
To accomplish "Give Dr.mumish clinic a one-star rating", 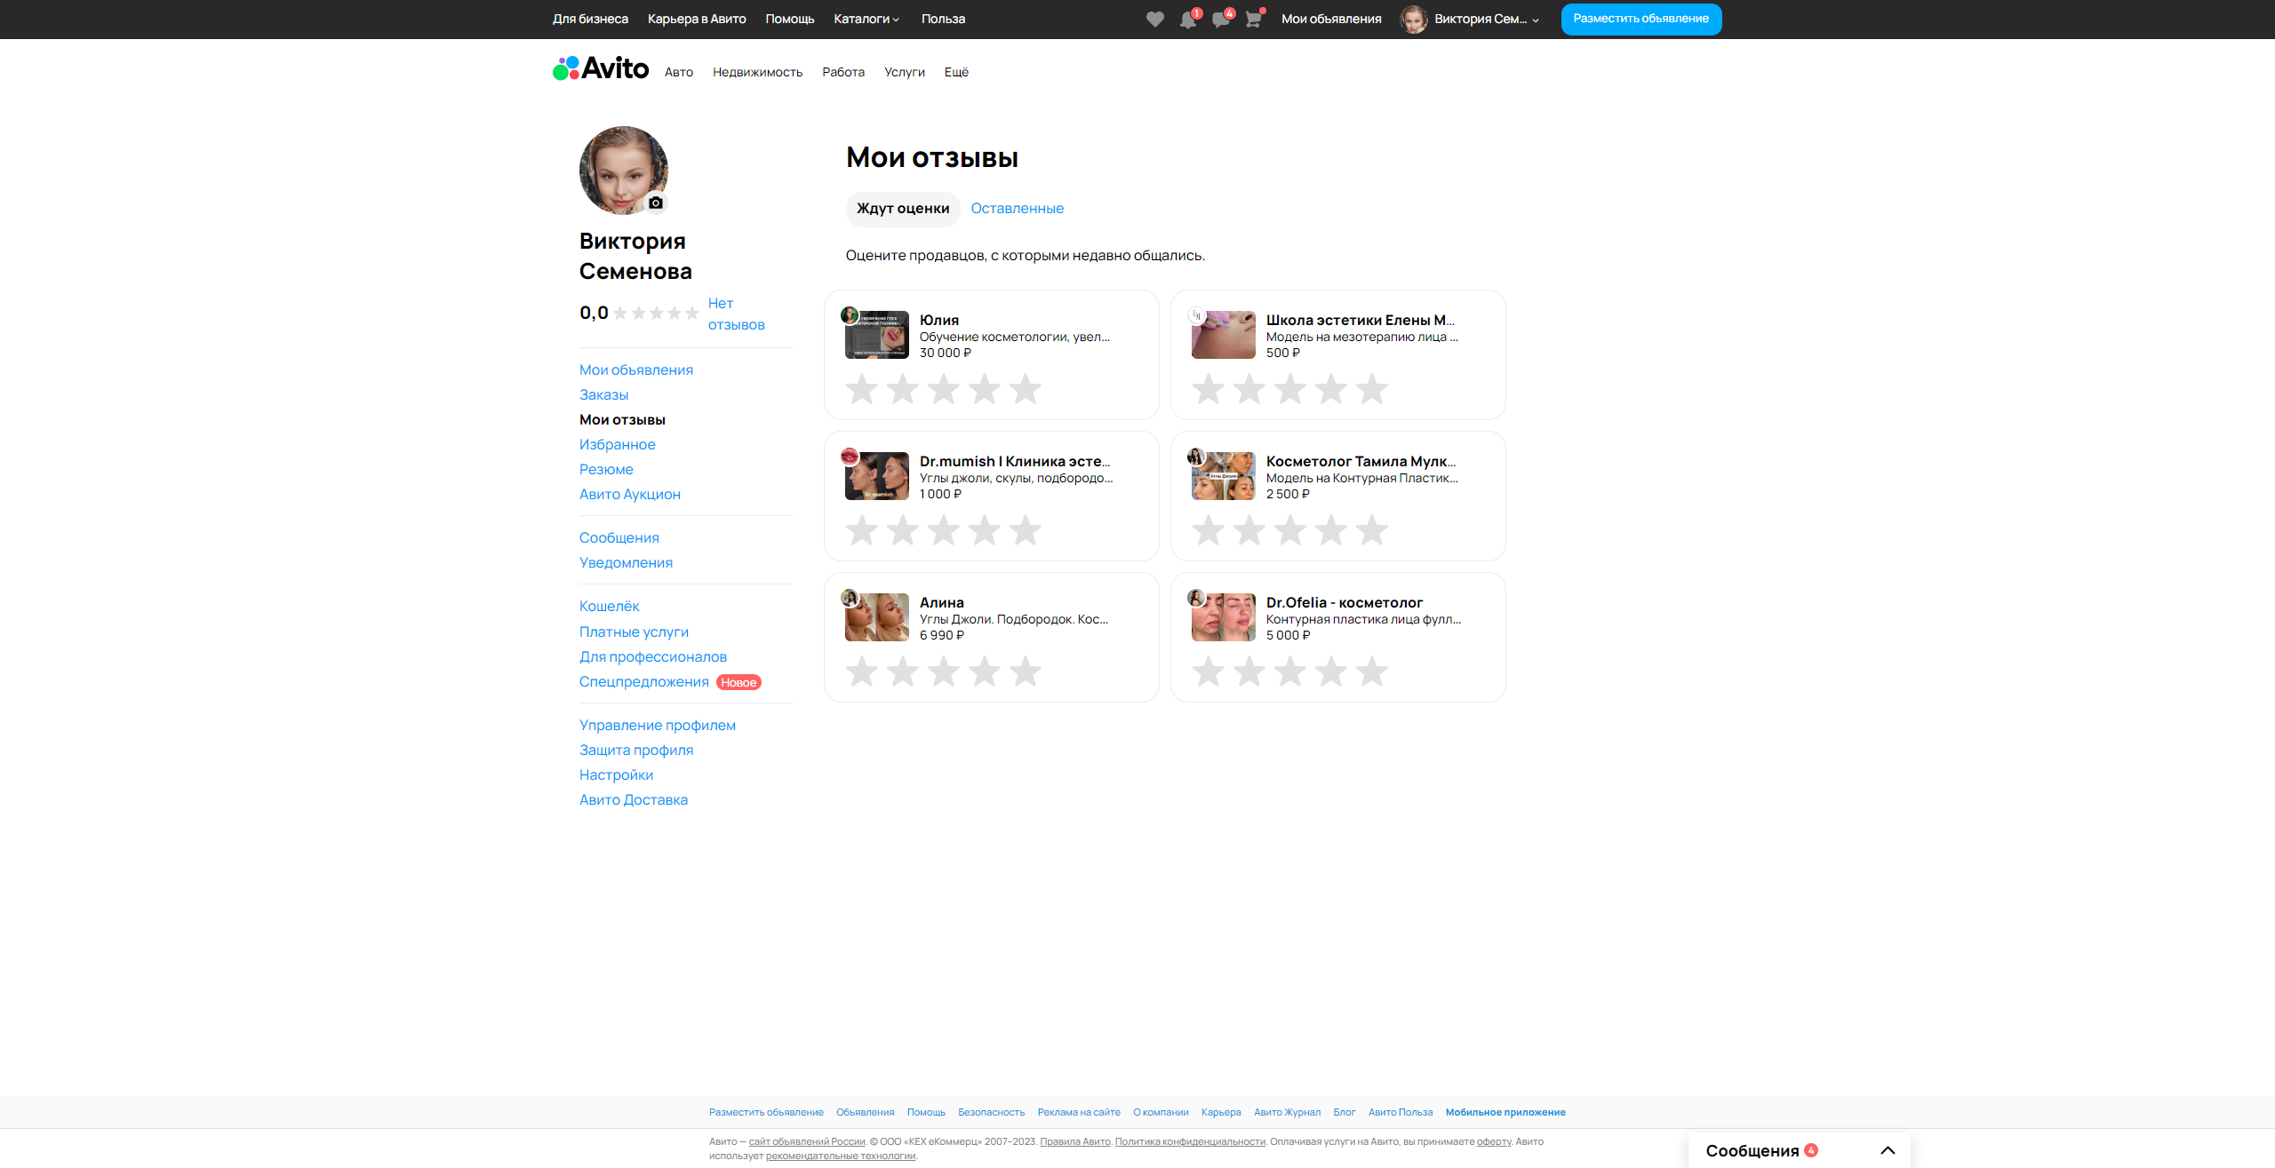I will [862, 530].
